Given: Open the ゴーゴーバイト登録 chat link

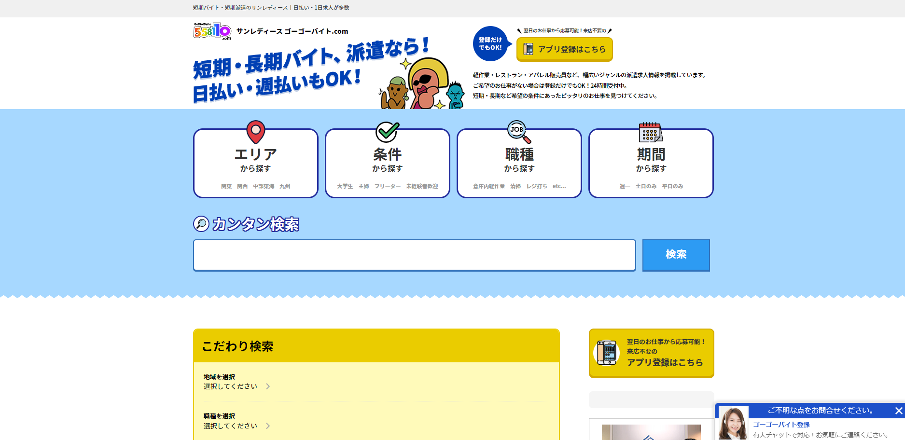Looking at the screenshot, I should tap(781, 425).
